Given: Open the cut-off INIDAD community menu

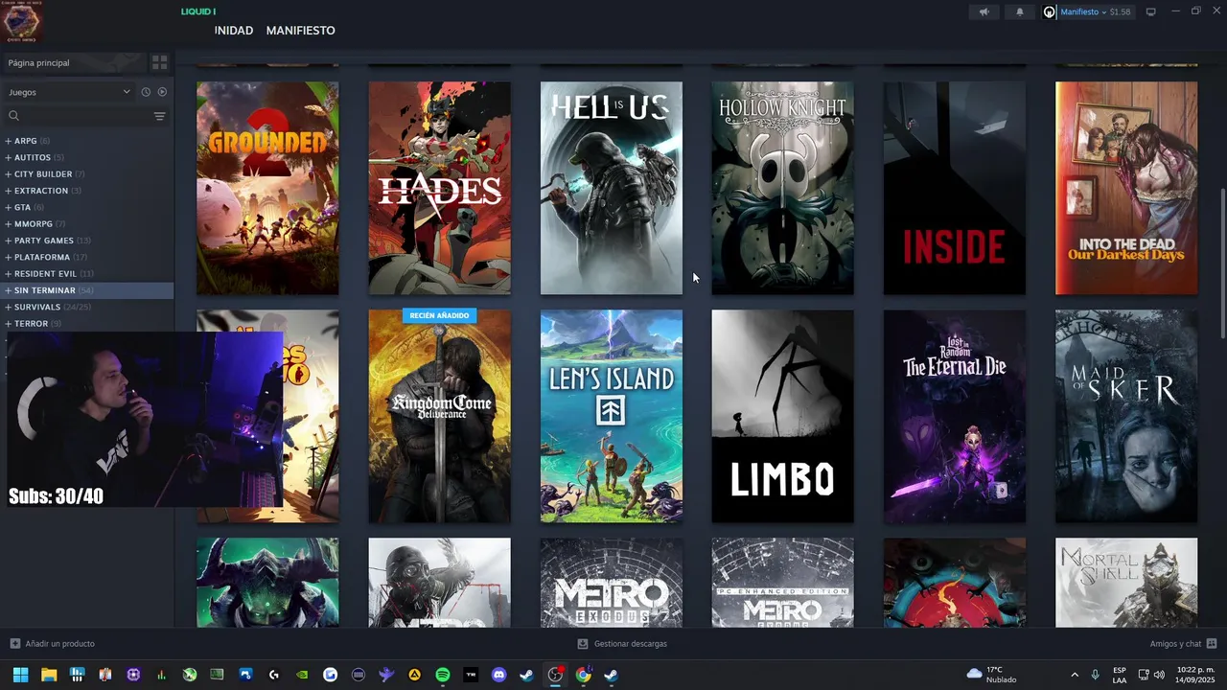Looking at the screenshot, I should [233, 31].
